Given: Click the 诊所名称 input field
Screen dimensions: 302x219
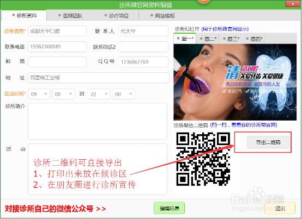Looking at the screenshot, I should click(x=57, y=31).
